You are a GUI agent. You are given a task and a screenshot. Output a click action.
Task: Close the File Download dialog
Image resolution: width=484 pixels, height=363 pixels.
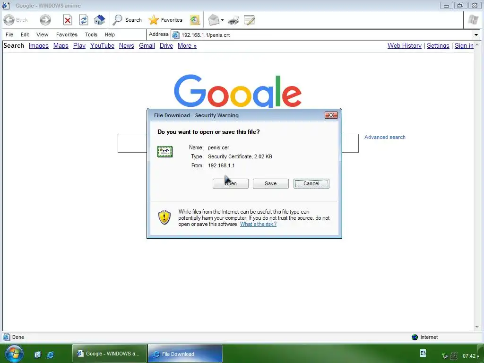pyautogui.click(x=331, y=115)
